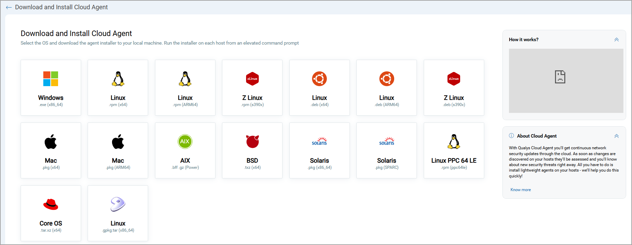Pick the BSD .txz (x64) installer
This screenshot has width=632, height=245.
[x=252, y=150]
